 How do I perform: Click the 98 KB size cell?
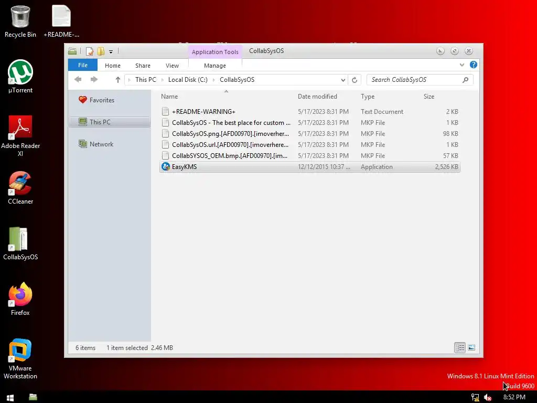450,134
